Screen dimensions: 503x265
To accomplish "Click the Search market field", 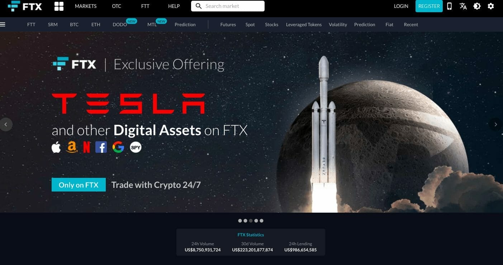I will point(228,6).
